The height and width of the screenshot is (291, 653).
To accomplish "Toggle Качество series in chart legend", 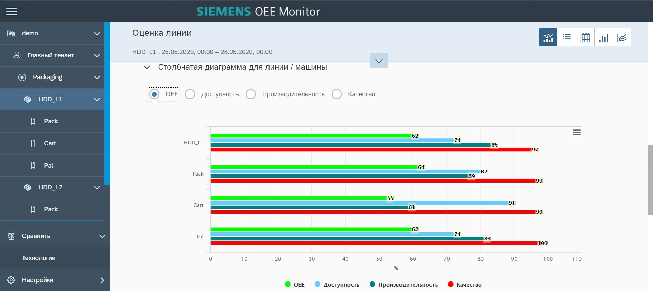I will pos(465,285).
